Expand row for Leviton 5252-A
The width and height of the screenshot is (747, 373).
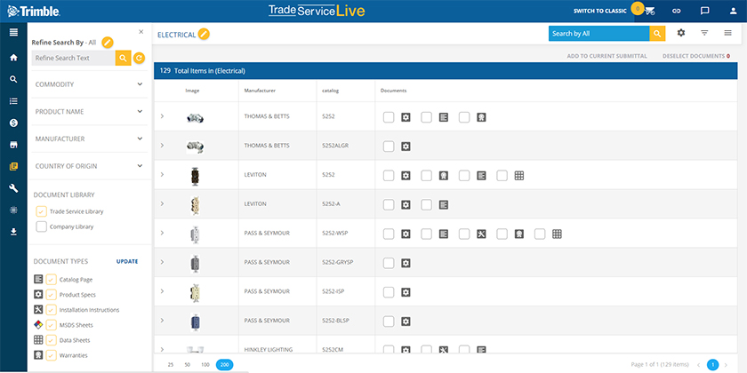162,203
